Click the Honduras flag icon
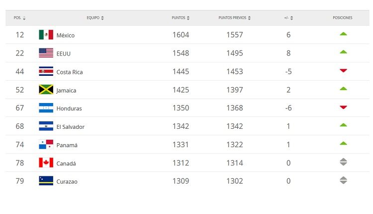Viewport: 373px width, 214px height. click(x=46, y=108)
